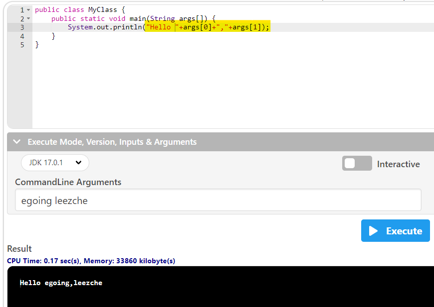Click "MyClass" in the class declaration
The width and height of the screenshot is (434, 307).
pyautogui.click(x=103, y=9)
